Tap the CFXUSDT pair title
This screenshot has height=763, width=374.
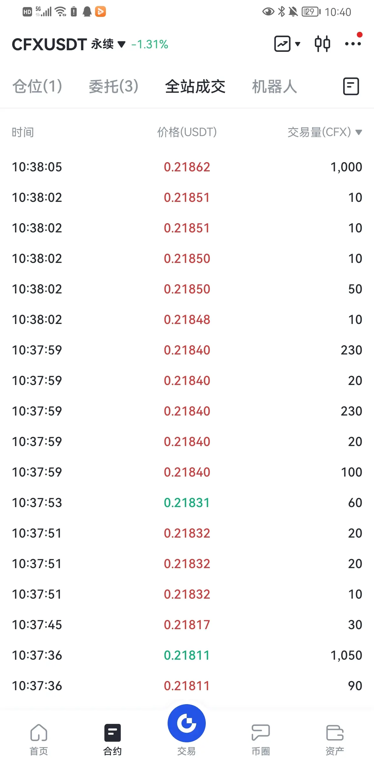coord(49,44)
